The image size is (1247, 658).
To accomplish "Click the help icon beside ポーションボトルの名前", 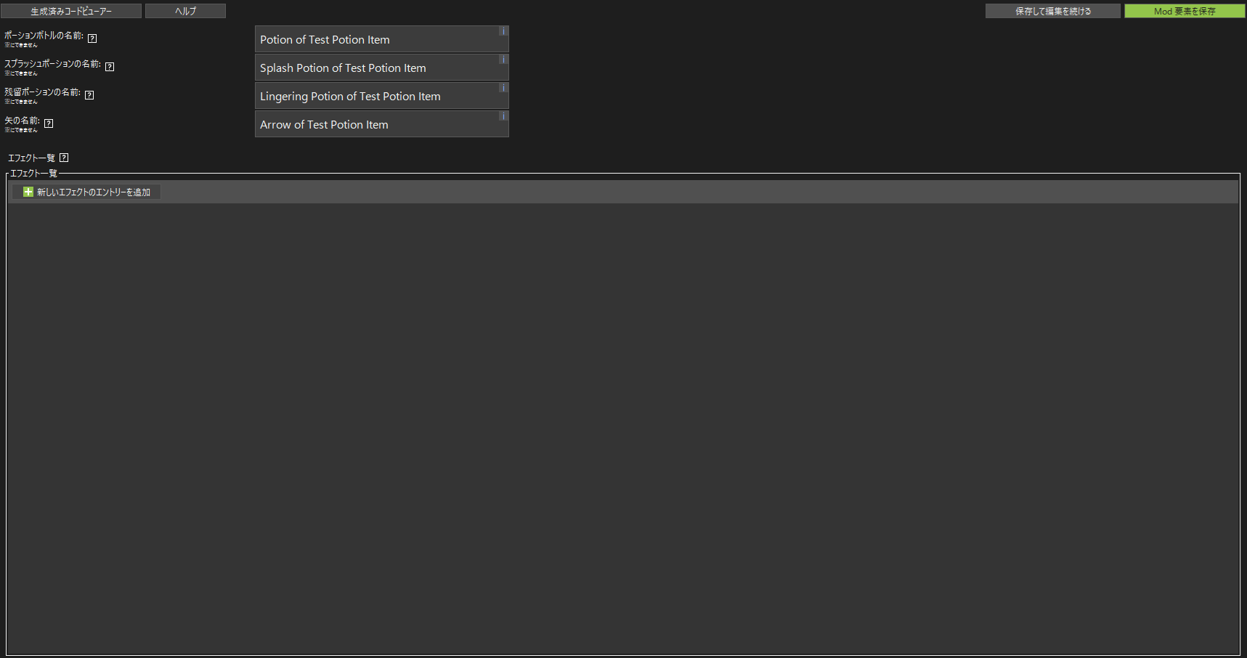I will pyautogui.click(x=92, y=38).
